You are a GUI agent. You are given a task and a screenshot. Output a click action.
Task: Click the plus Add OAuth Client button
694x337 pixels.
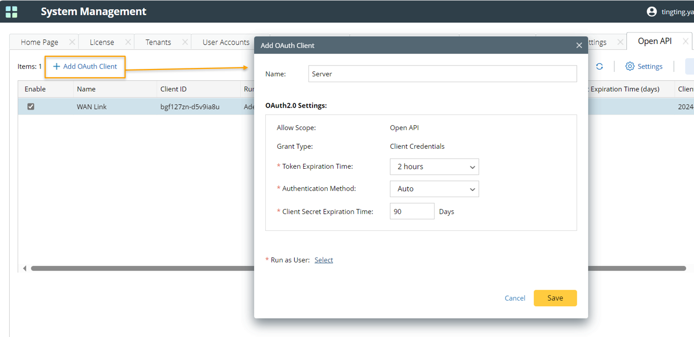[85, 67]
